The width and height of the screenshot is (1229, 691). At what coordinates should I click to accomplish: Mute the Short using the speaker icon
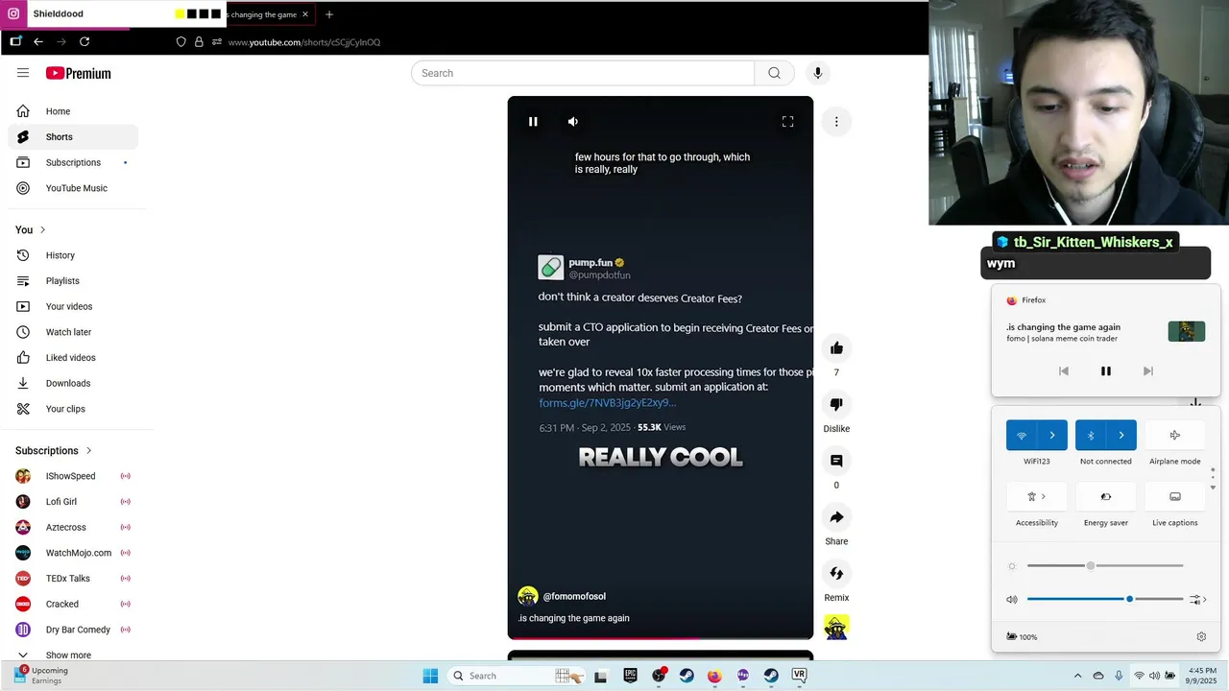573,122
